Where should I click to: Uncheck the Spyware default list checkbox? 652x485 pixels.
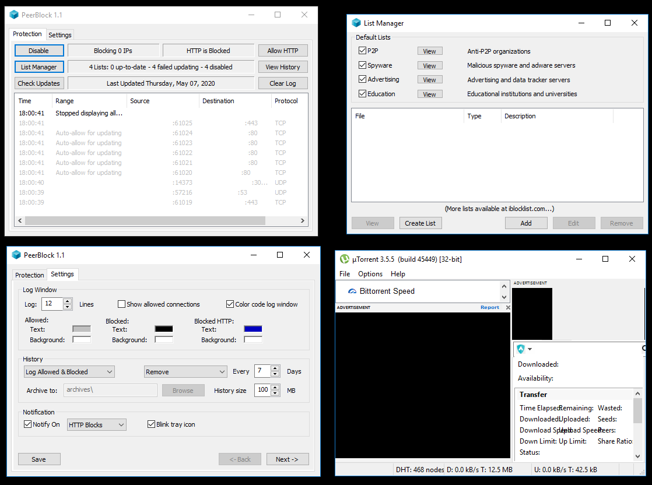click(362, 65)
